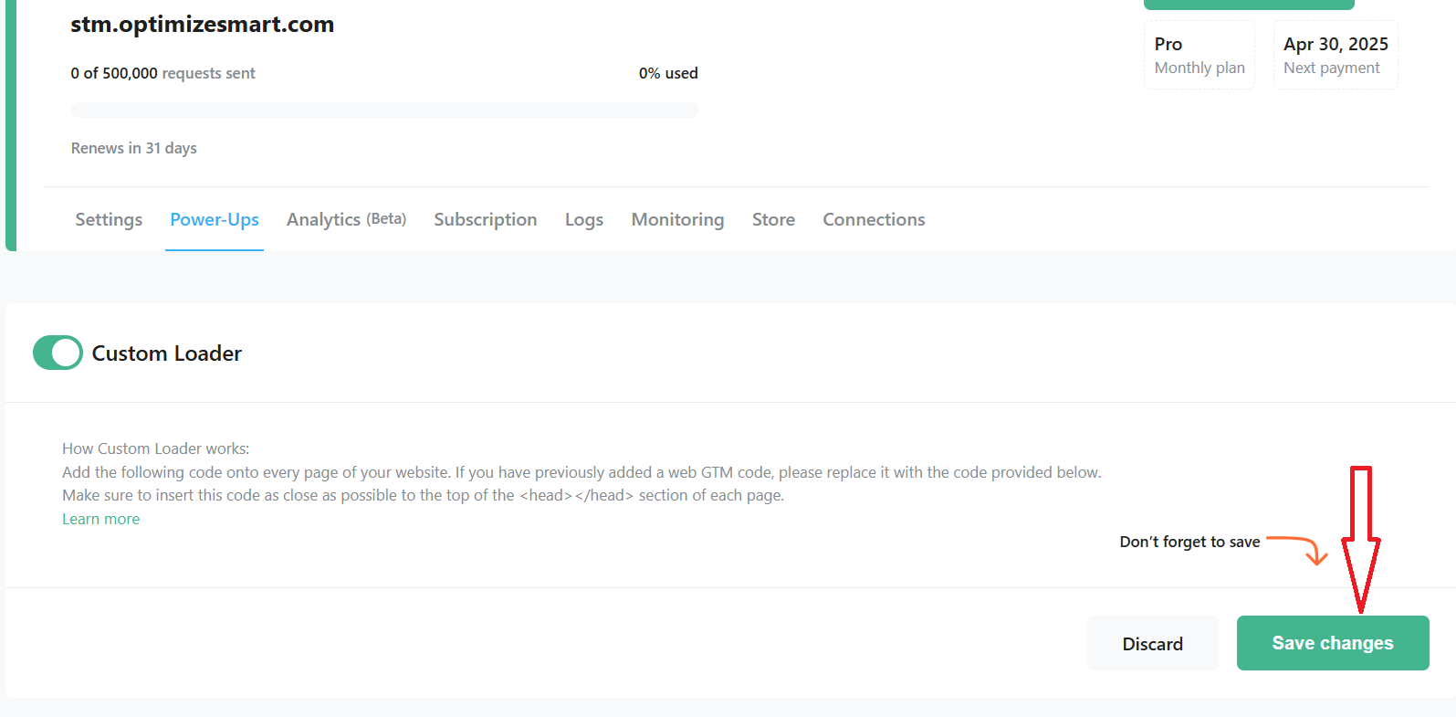Click the Save changes button
Screen dimensions: 1456x717
1332,643
